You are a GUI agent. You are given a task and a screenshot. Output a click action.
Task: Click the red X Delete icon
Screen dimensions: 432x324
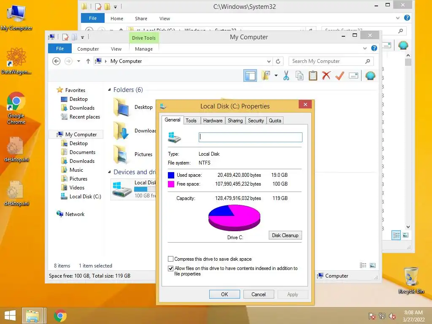[326, 76]
